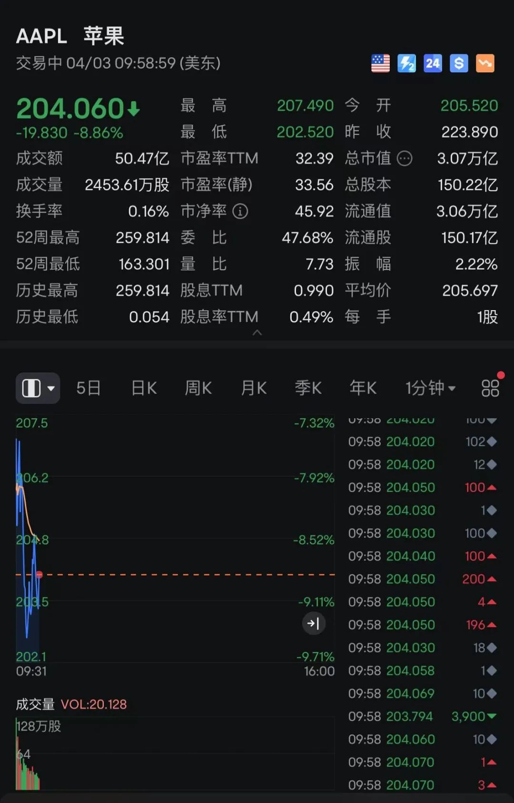Tap the 市盈率TTM value 32.39
The width and height of the screenshot is (514, 803).
314,158
